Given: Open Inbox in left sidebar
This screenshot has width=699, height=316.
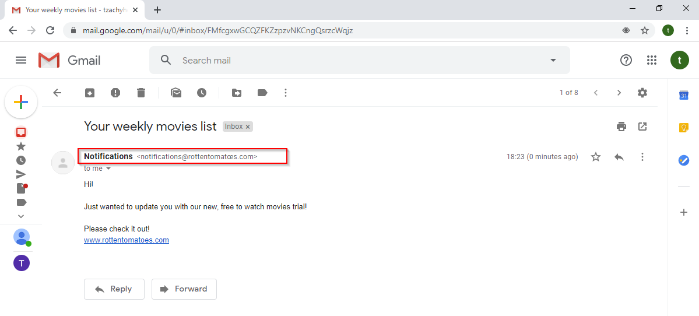Looking at the screenshot, I should point(21,132).
